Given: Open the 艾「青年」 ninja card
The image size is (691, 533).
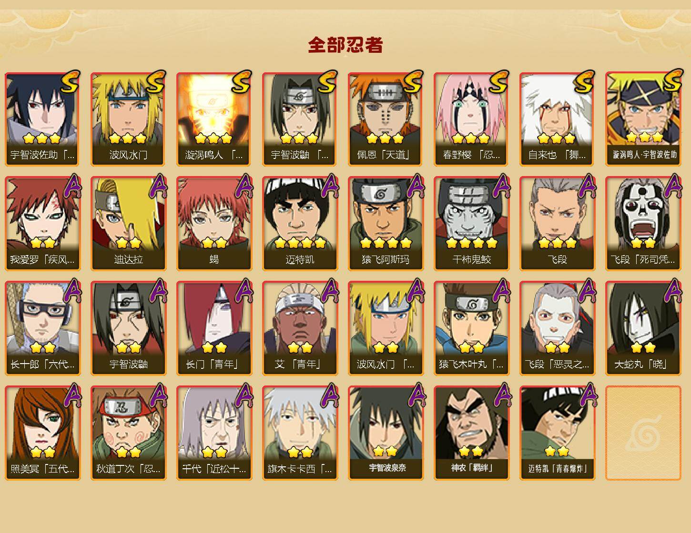Looking at the screenshot, I should [300, 328].
